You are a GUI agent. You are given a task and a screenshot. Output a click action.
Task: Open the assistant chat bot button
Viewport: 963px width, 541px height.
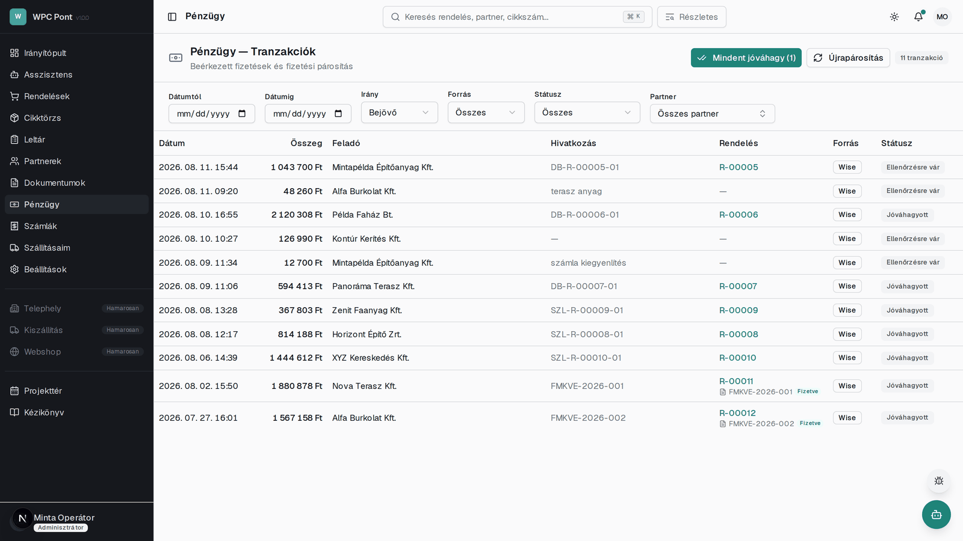pos(937,515)
